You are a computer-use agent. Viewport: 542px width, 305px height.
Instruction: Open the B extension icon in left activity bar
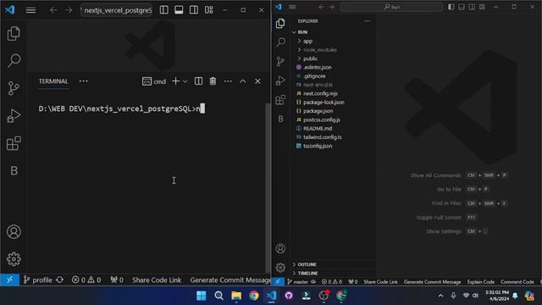click(14, 170)
